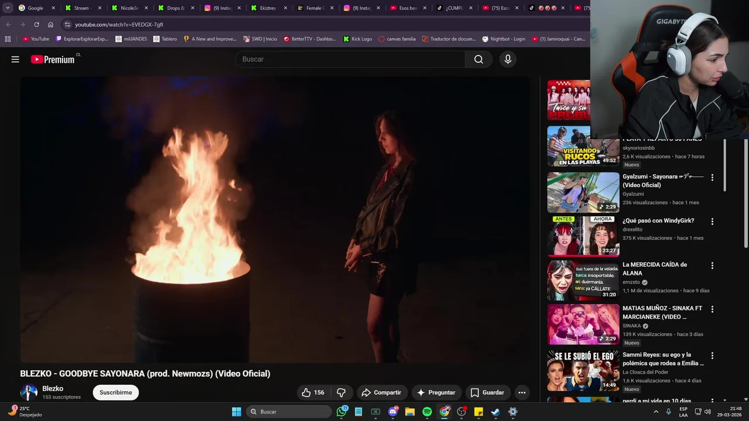Open Discord from the taskbar
Viewport: 749px width, 421px height.
coord(393,412)
